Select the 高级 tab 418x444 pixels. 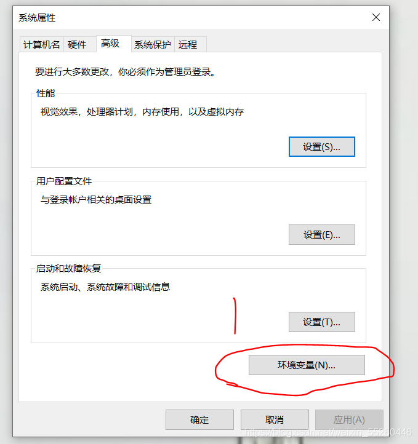point(114,44)
